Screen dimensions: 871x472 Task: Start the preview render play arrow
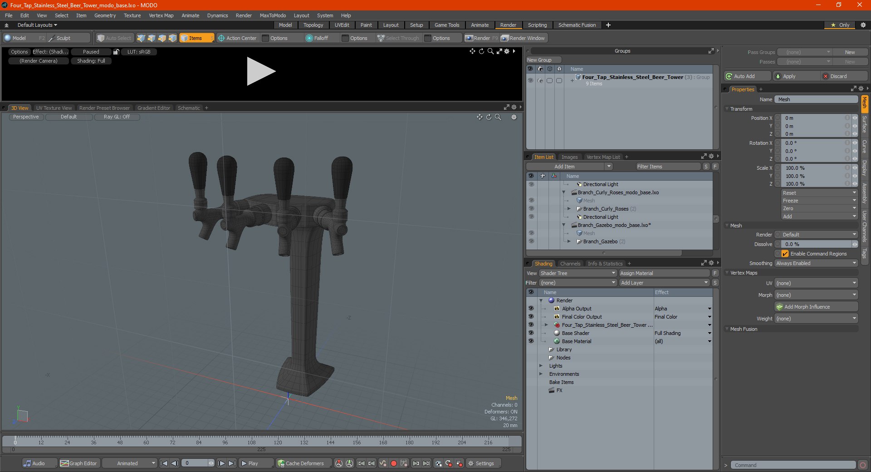pos(261,71)
